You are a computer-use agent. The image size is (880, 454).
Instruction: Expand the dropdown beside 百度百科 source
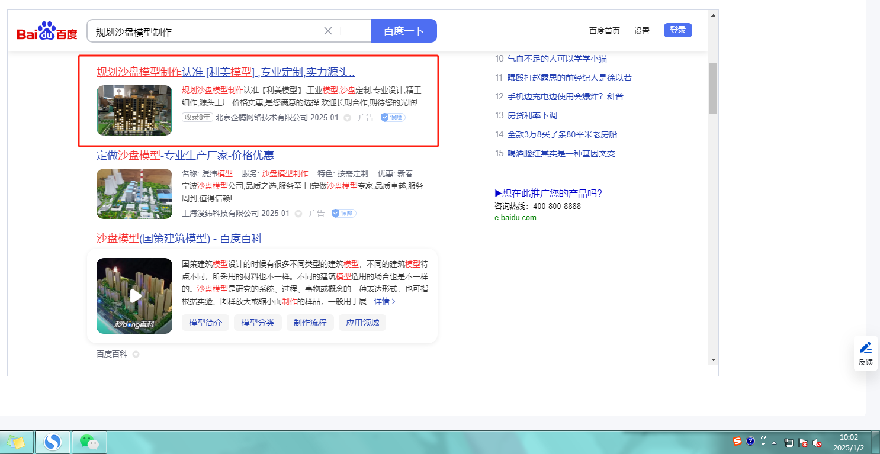click(136, 355)
